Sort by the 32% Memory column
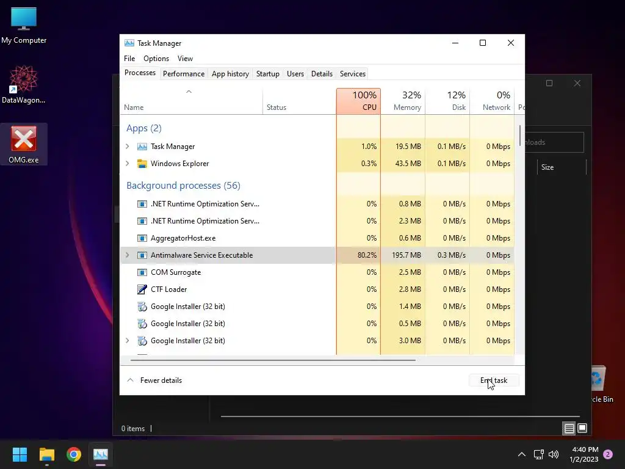This screenshot has height=469, width=625. (x=403, y=101)
